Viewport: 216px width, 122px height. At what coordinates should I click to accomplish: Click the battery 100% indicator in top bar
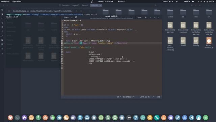point(210,1)
